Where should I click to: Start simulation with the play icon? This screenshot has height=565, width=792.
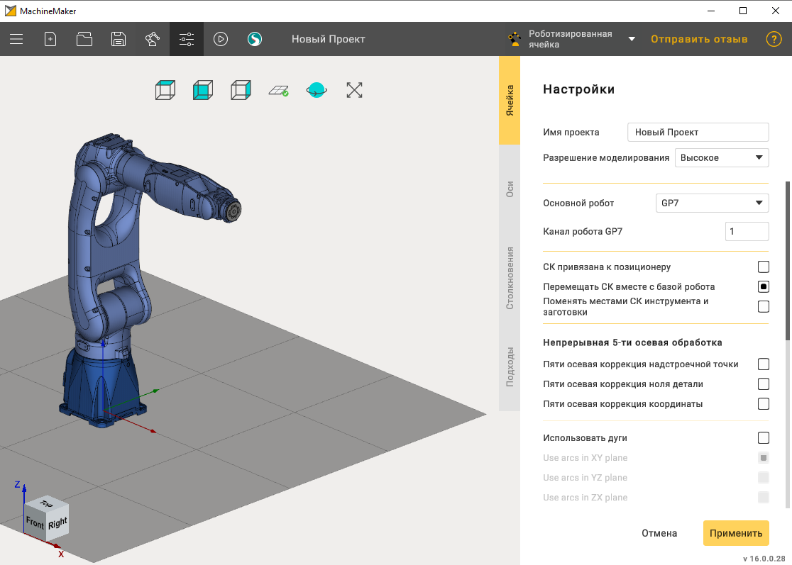(x=221, y=40)
